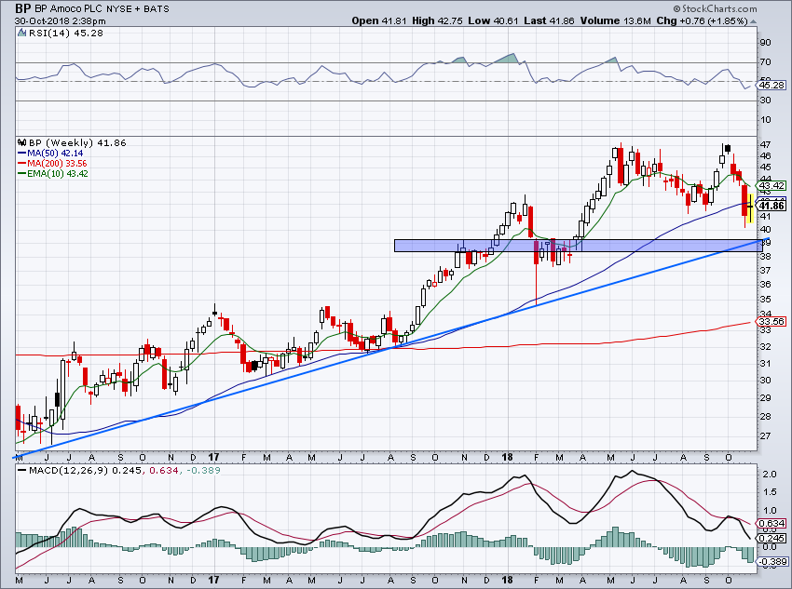This screenshot has height=589, width=792.
Task: Click the BP (Weekly) 41.86 chart title
Action: tap(77, 142)
